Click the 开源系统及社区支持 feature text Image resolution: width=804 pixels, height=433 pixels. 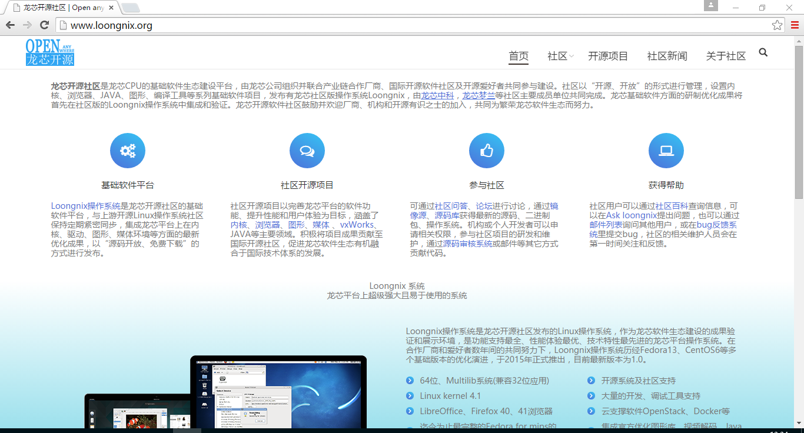pyautogui.click(x=638, y=381)
